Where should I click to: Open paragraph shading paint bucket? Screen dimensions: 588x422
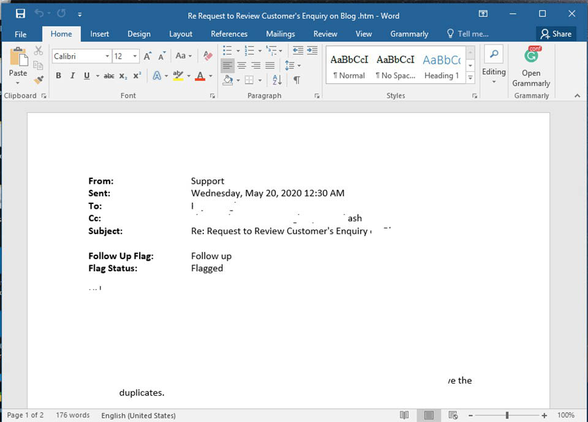point(228,80)
